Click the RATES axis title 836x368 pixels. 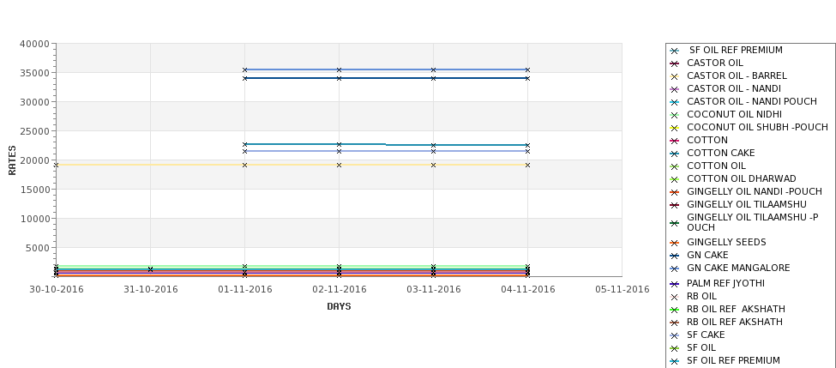tap(12, 160)
